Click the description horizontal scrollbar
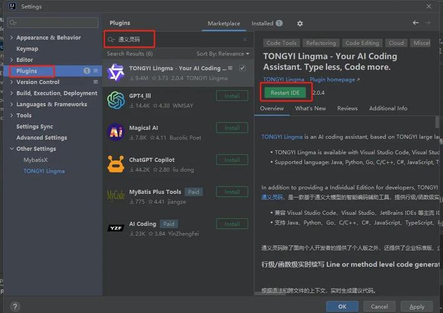Image resolution: width=443 pixels, height=313 pixels. click(270, 294)
